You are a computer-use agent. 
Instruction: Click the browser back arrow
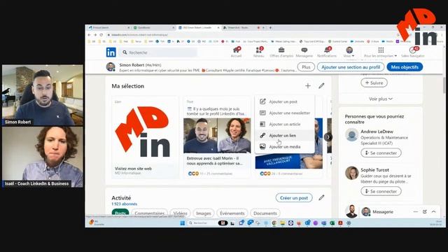coord(89,35)
